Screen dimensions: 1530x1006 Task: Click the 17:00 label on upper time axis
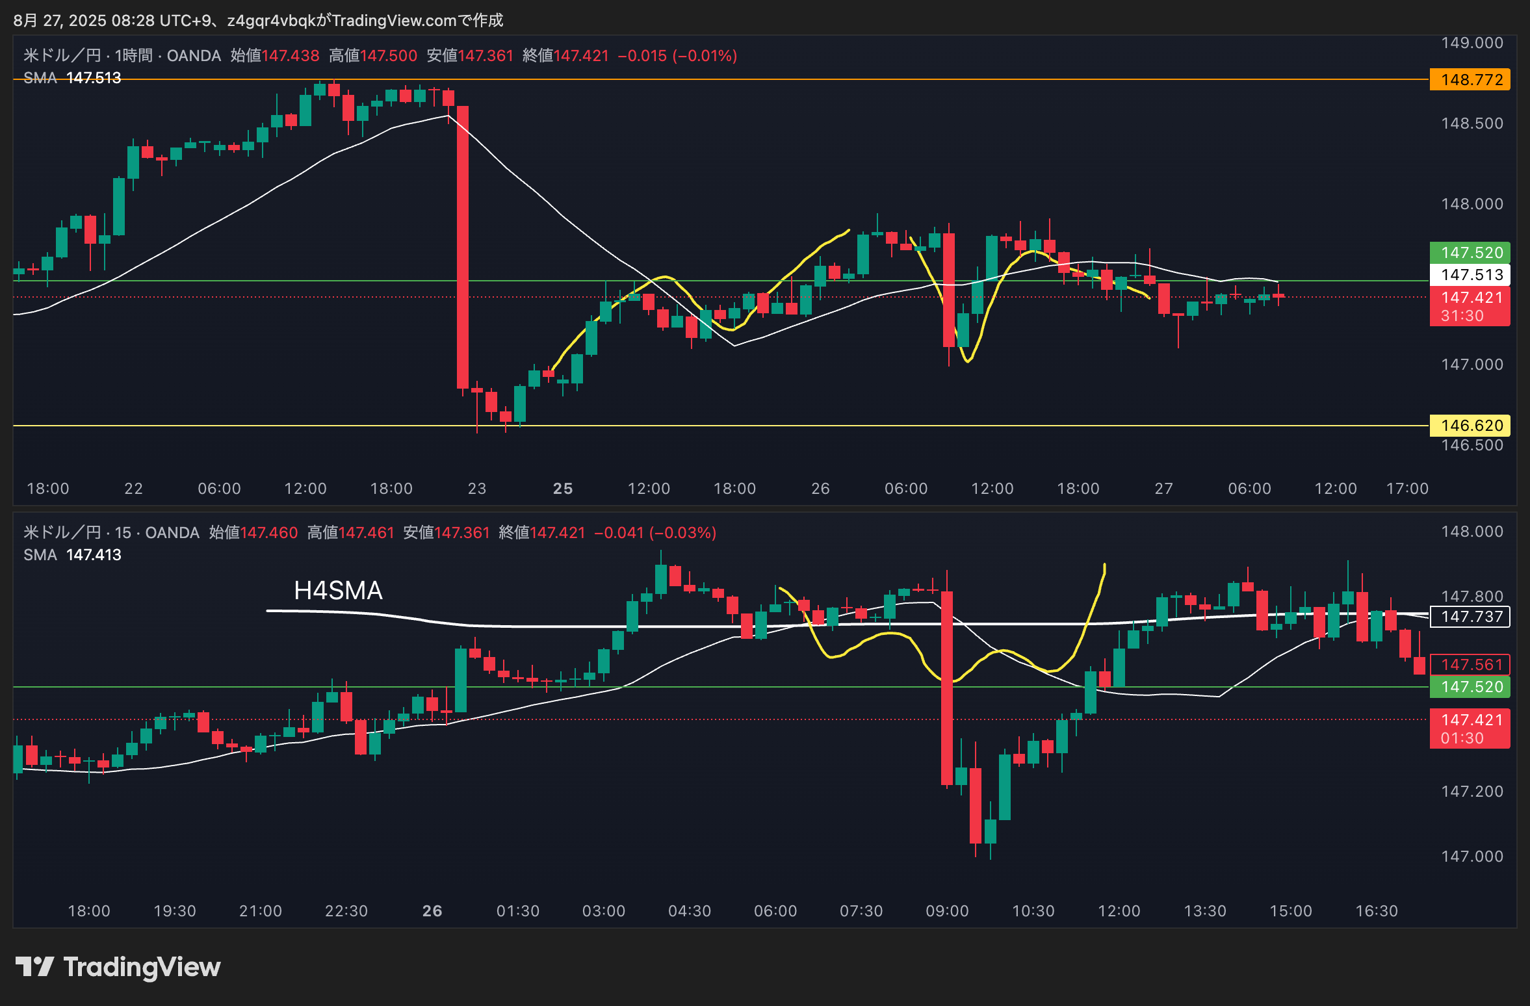pos(1408,489)
